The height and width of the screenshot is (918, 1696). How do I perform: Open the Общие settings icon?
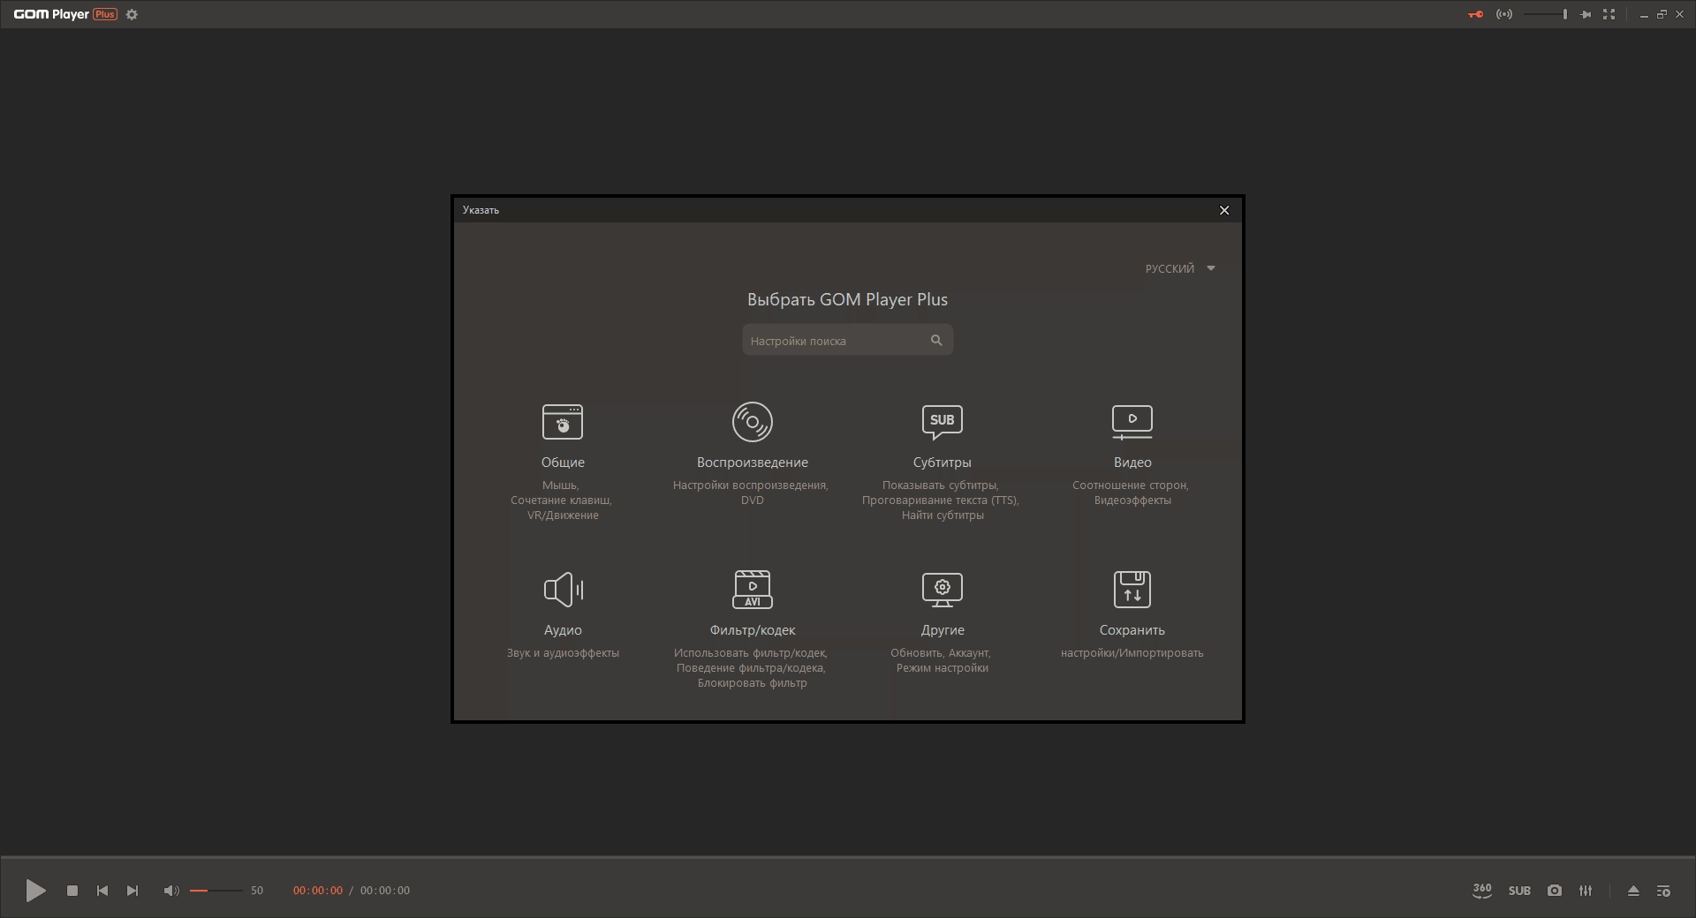pos(563,422)
